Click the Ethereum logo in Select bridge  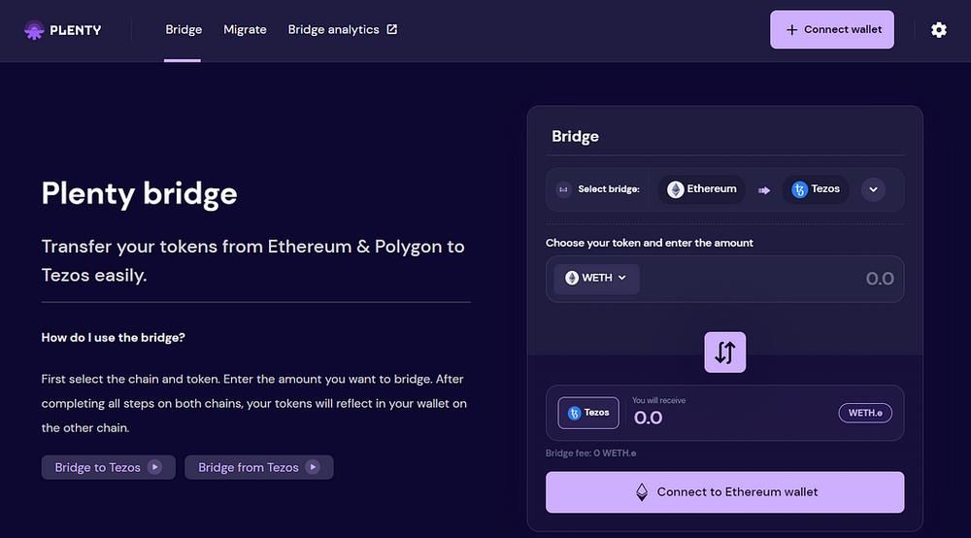(x=675, y=189)
